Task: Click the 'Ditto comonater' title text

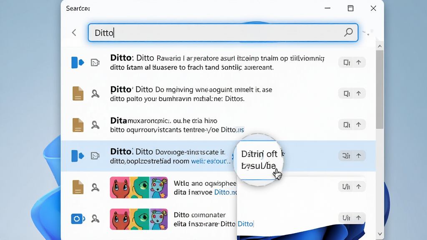Action: [200, 215]
